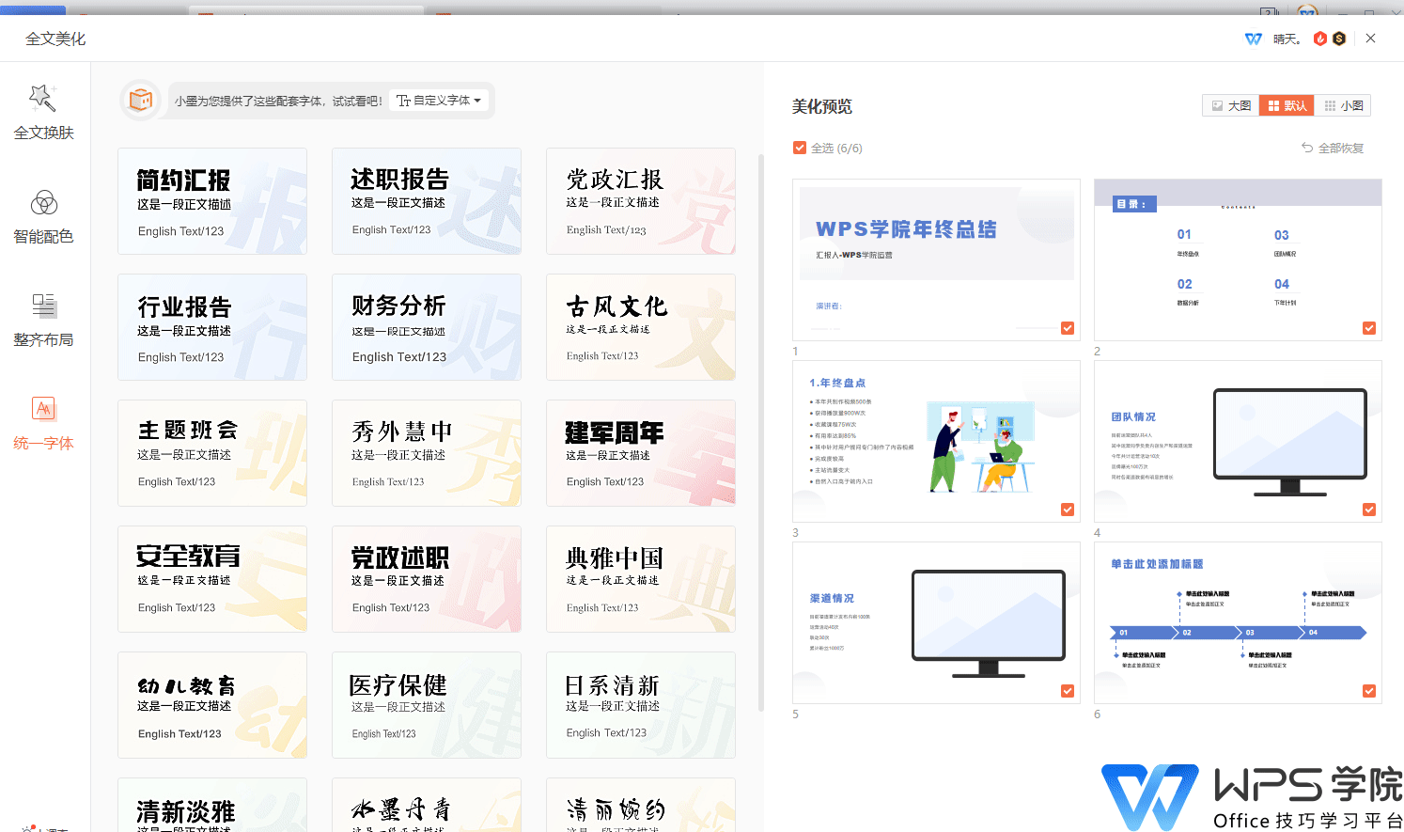The height and width of the screenshot is (832, 1404).
Task: Choose the 党政汇报 font style card
Action: click(641, 201)
